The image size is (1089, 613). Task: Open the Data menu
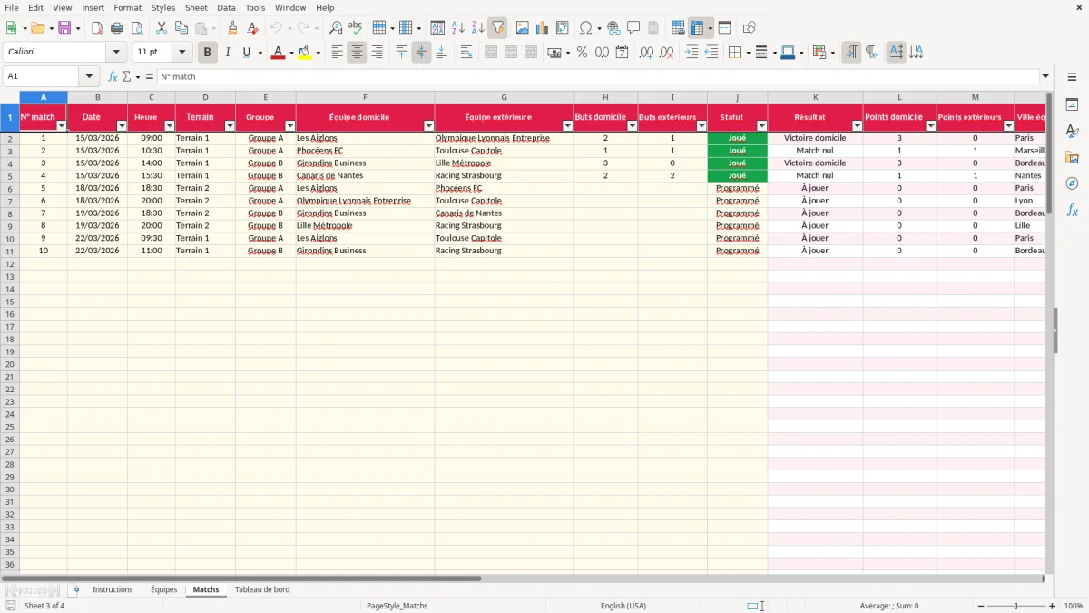[226, 7]
